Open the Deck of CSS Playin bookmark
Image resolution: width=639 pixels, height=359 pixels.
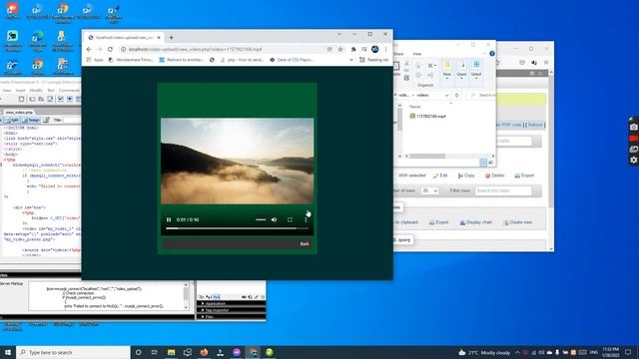point(292,60)
